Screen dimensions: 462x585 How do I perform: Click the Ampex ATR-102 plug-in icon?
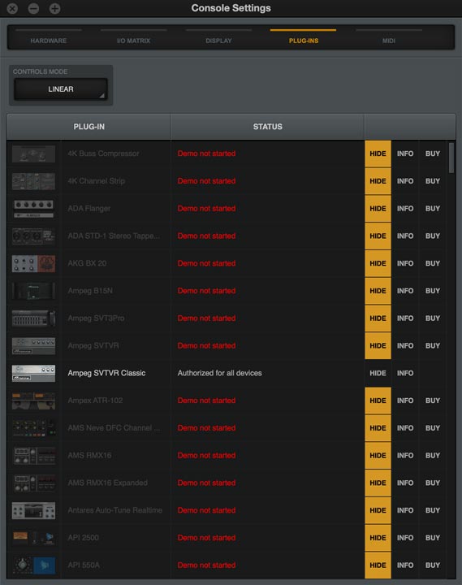33,401
